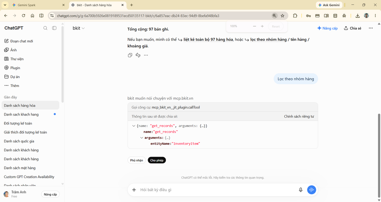Image resolution: width=381 pixels, height=202 pixels.
Task: Open new browser tab
Action: [131, 5]
